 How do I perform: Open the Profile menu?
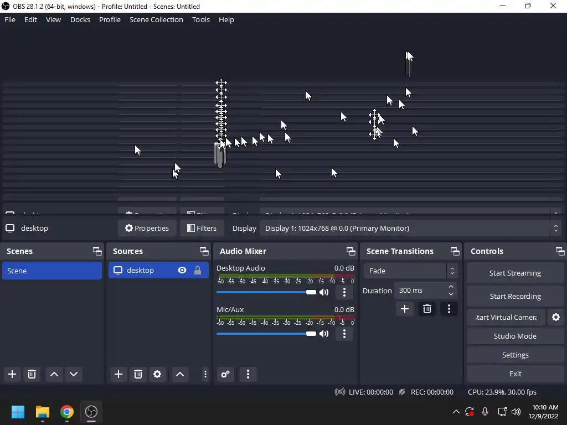coord(110,19)
